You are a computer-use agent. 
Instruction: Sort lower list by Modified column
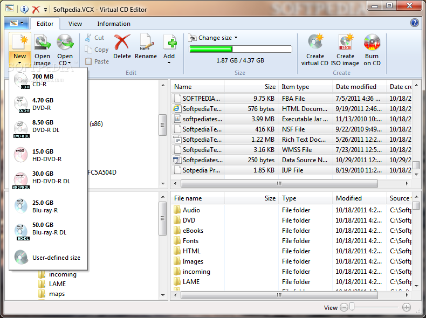click(x=359, y=198)
